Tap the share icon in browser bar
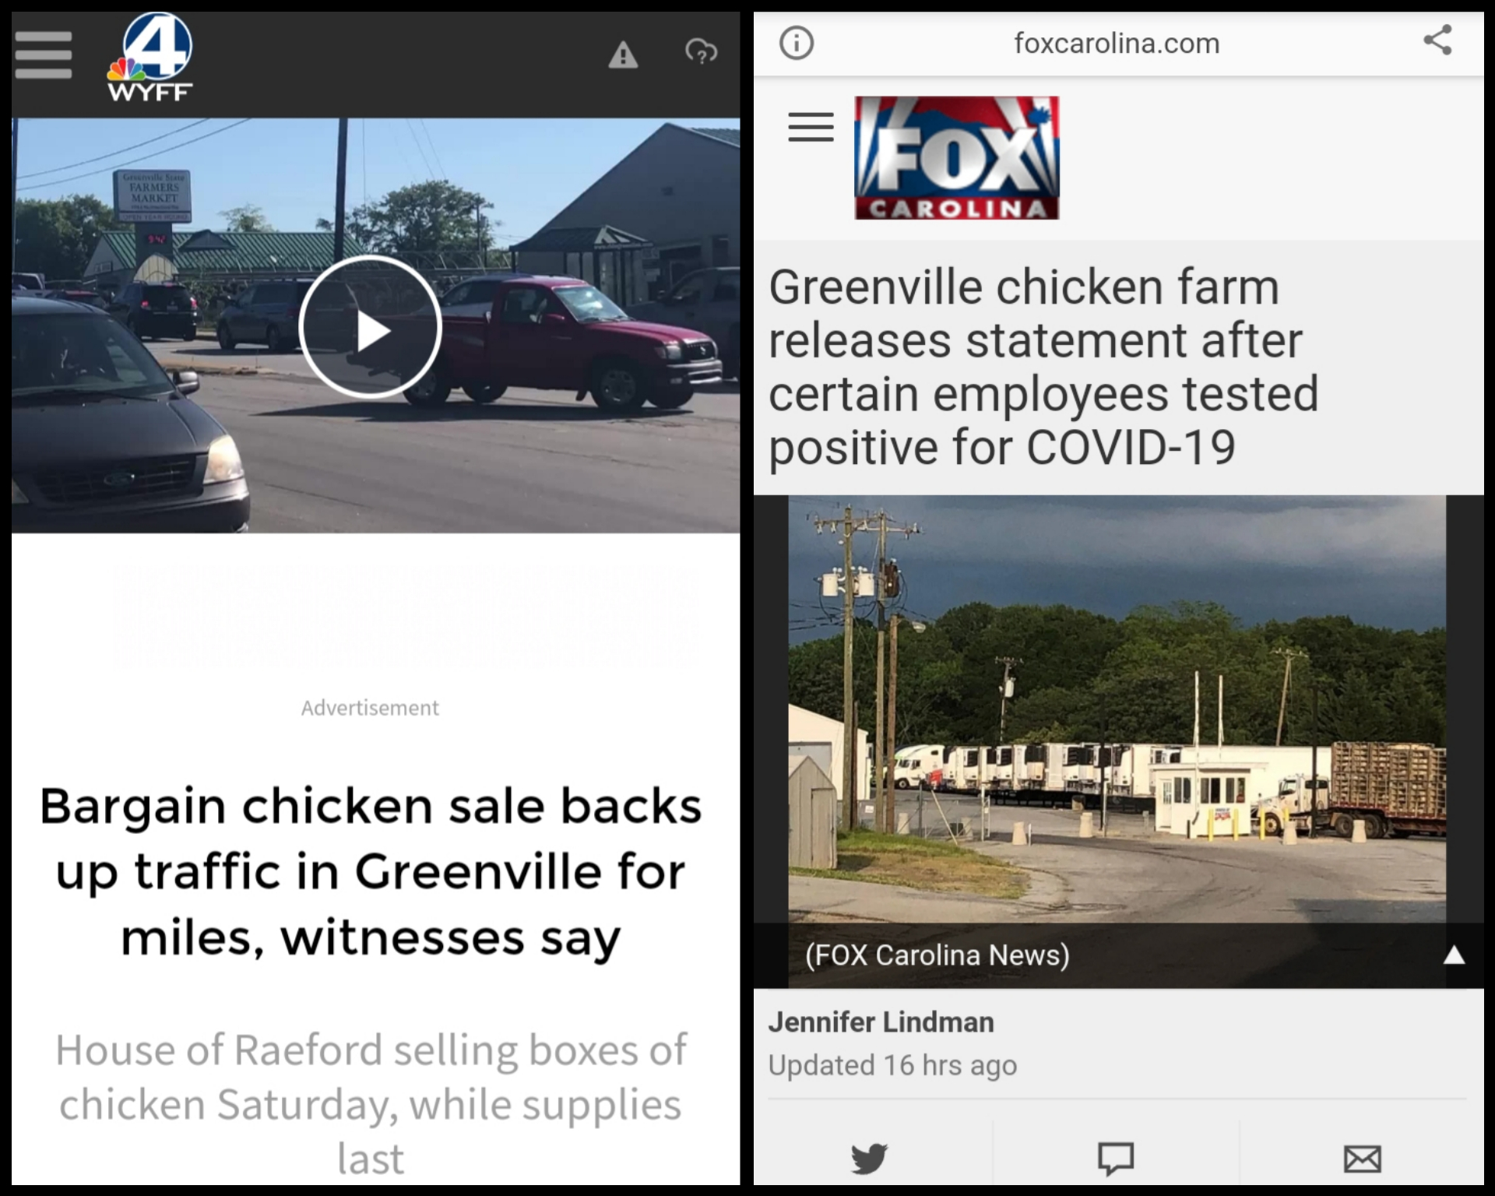Screen dimensions: 1495x1196 point(1437,40)
